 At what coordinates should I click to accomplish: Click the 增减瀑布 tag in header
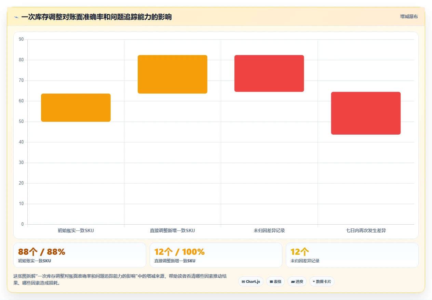coord(409,16)
